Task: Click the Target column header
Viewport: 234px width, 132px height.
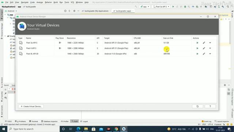Action: pyautogui.click(x=107, y=38)
